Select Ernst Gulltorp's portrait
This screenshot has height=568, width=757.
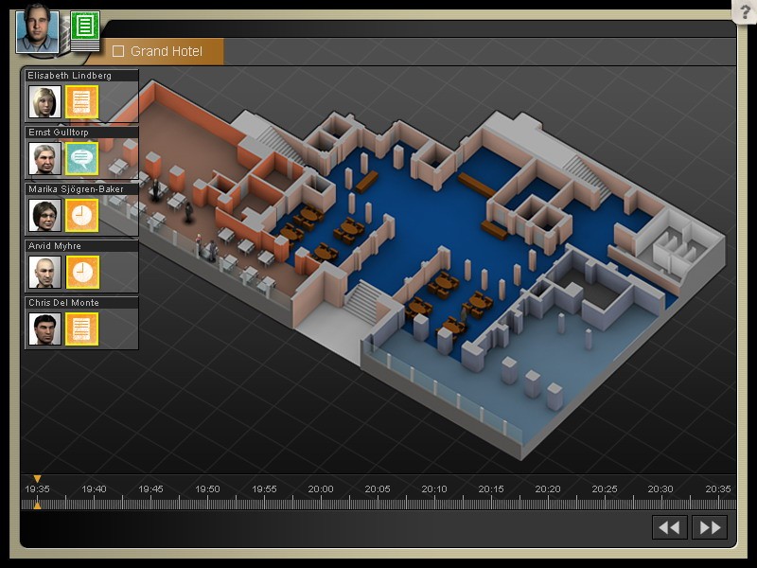click(x=44, y=158)
